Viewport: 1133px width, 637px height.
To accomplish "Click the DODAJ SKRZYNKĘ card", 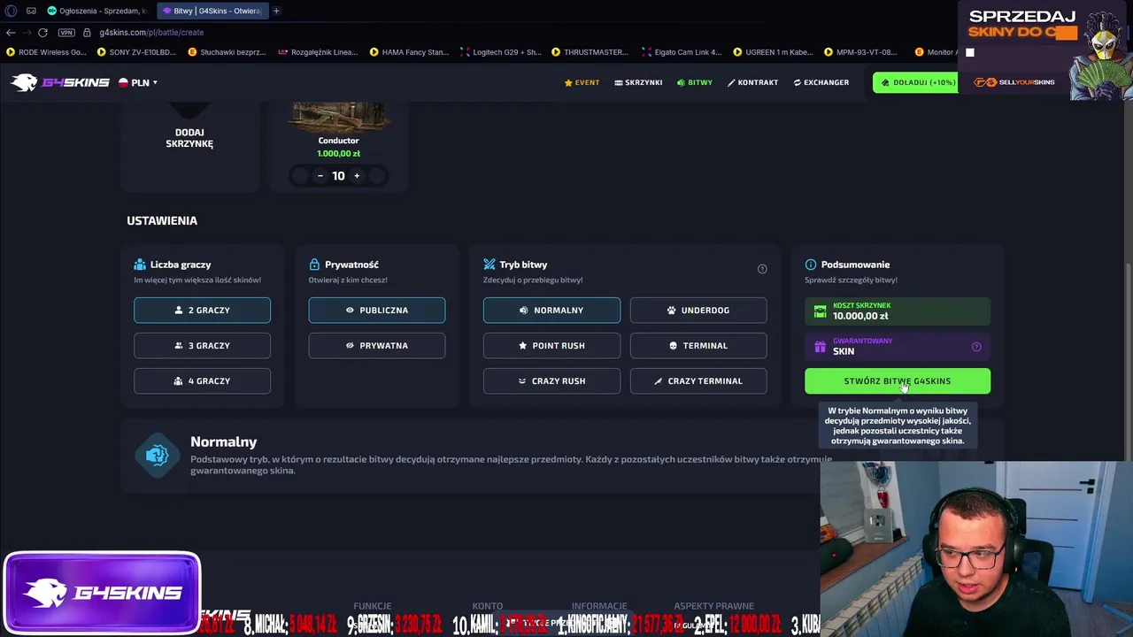I will [x=189, y=138].
